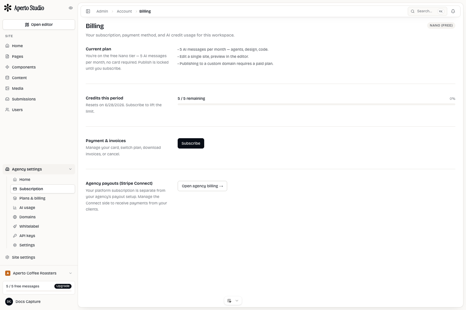Open the Submissions section
466x310 pixels.
point(39,99)
